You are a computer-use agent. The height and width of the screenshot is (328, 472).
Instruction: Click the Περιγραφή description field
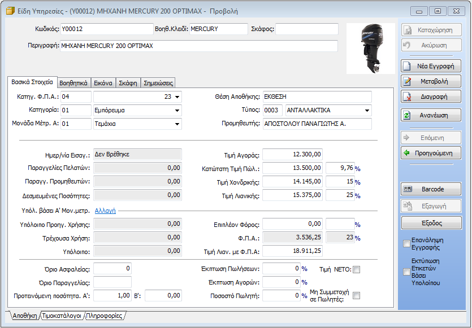pyautogui.click(x=199, y=46)
